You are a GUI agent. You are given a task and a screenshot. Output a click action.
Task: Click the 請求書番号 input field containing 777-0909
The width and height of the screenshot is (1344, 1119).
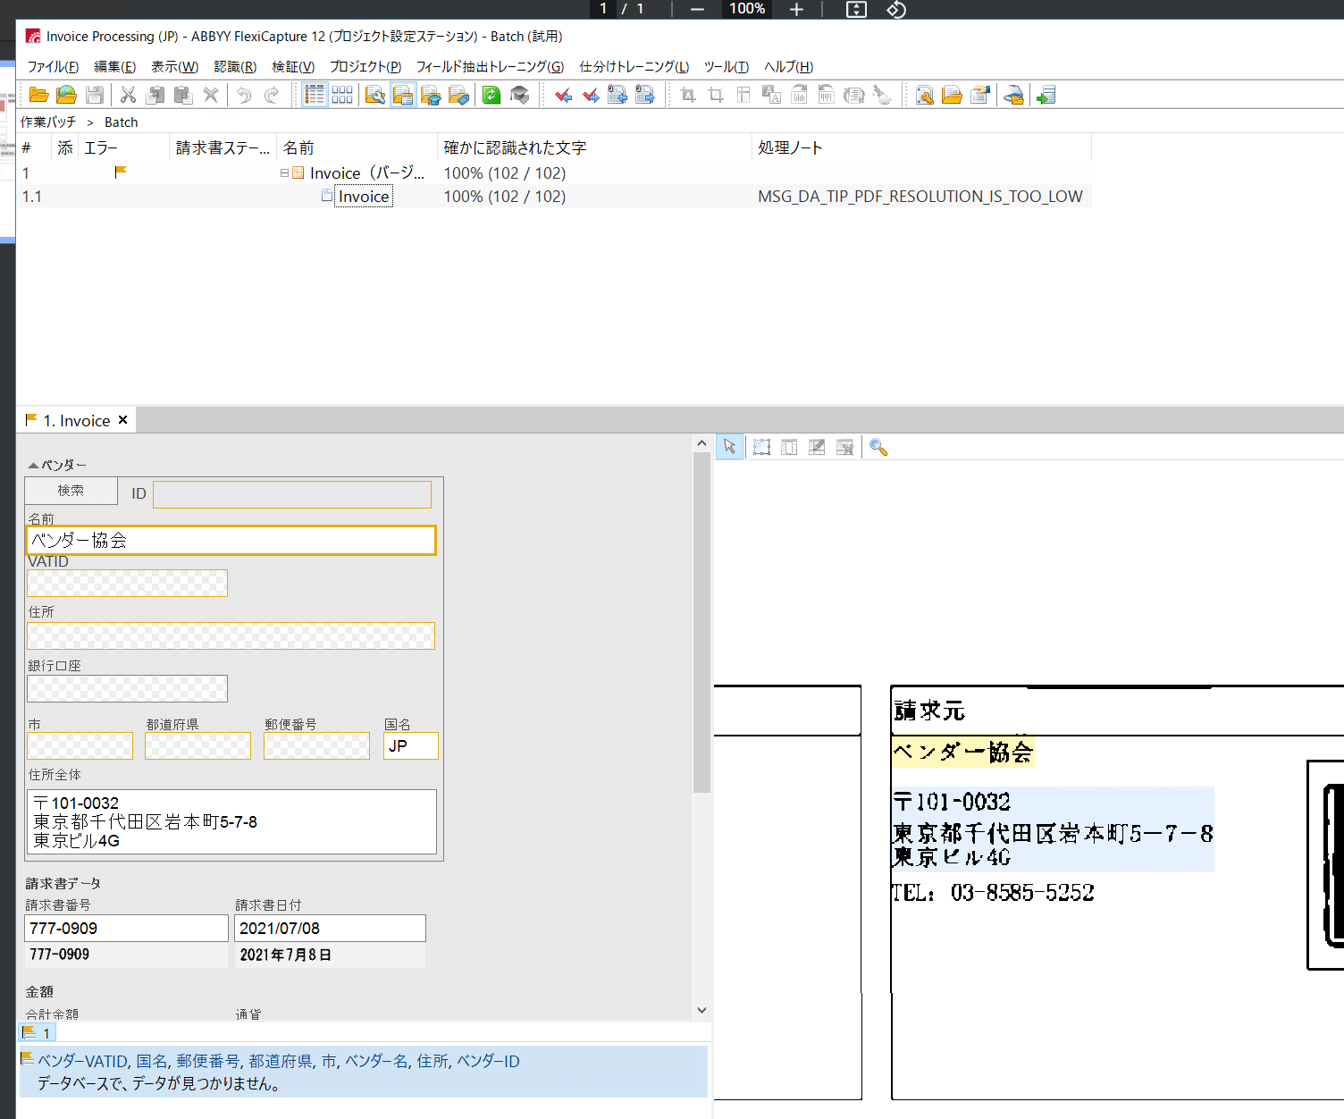click(x=126, y=928)
